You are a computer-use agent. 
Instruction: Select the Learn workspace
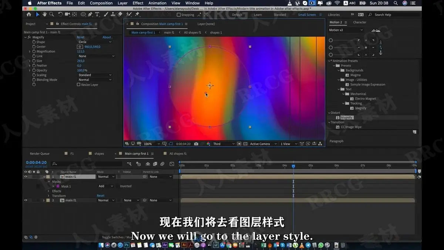[258, 15]
